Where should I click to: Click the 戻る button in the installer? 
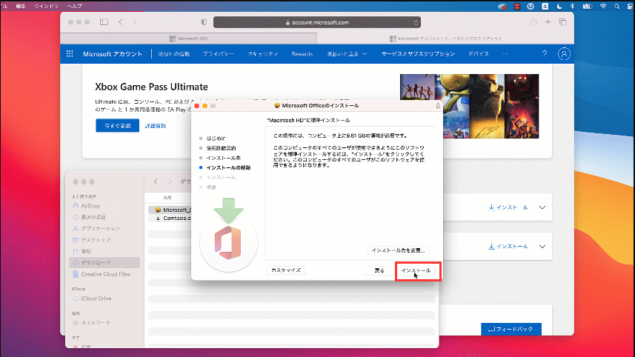tap(379, 270)
